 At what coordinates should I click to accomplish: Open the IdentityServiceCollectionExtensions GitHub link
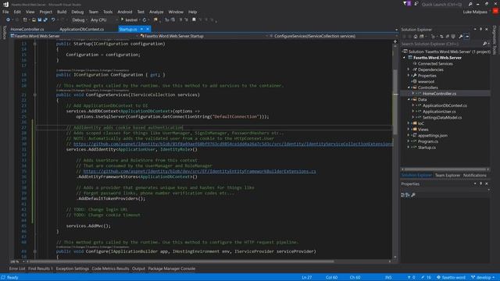(233, 144)
